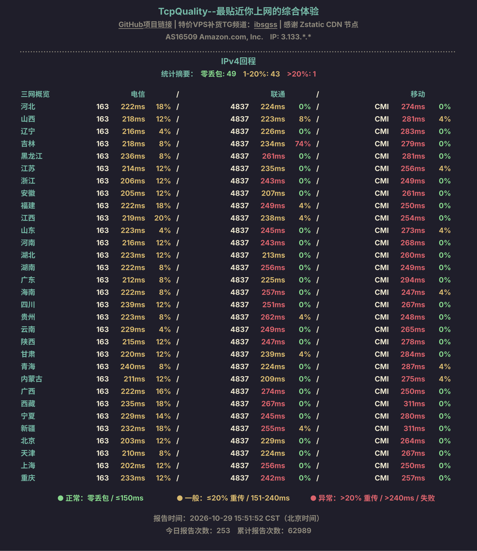Click the 感谢 Zstatic CDN 节点 text

pyautogui.click(x=321, y=24)
